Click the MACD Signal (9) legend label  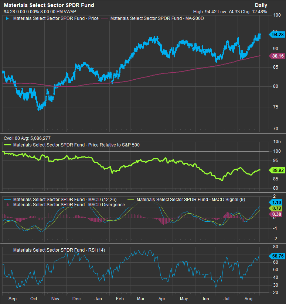191,200
